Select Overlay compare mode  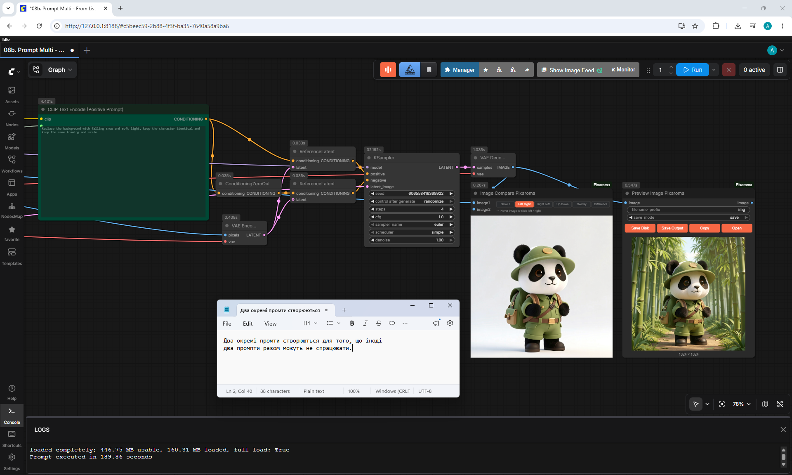581,204
